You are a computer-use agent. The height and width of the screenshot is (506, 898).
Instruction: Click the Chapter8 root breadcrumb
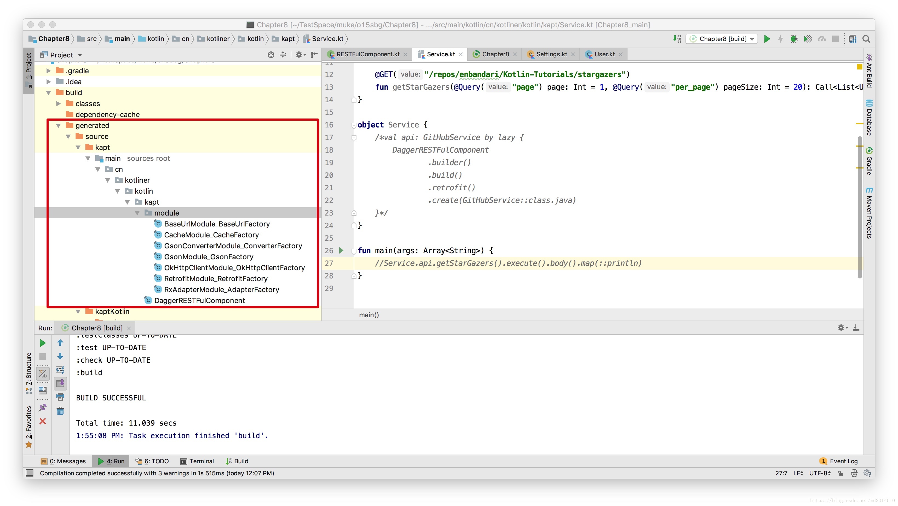pyautogui.click(x=49, y=39)
